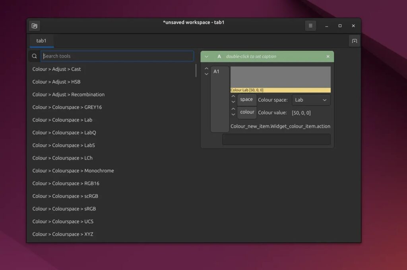Open a new tab using the new-tab icon
This screenshot has width=407, height=270.
click(x=354, y=40)
